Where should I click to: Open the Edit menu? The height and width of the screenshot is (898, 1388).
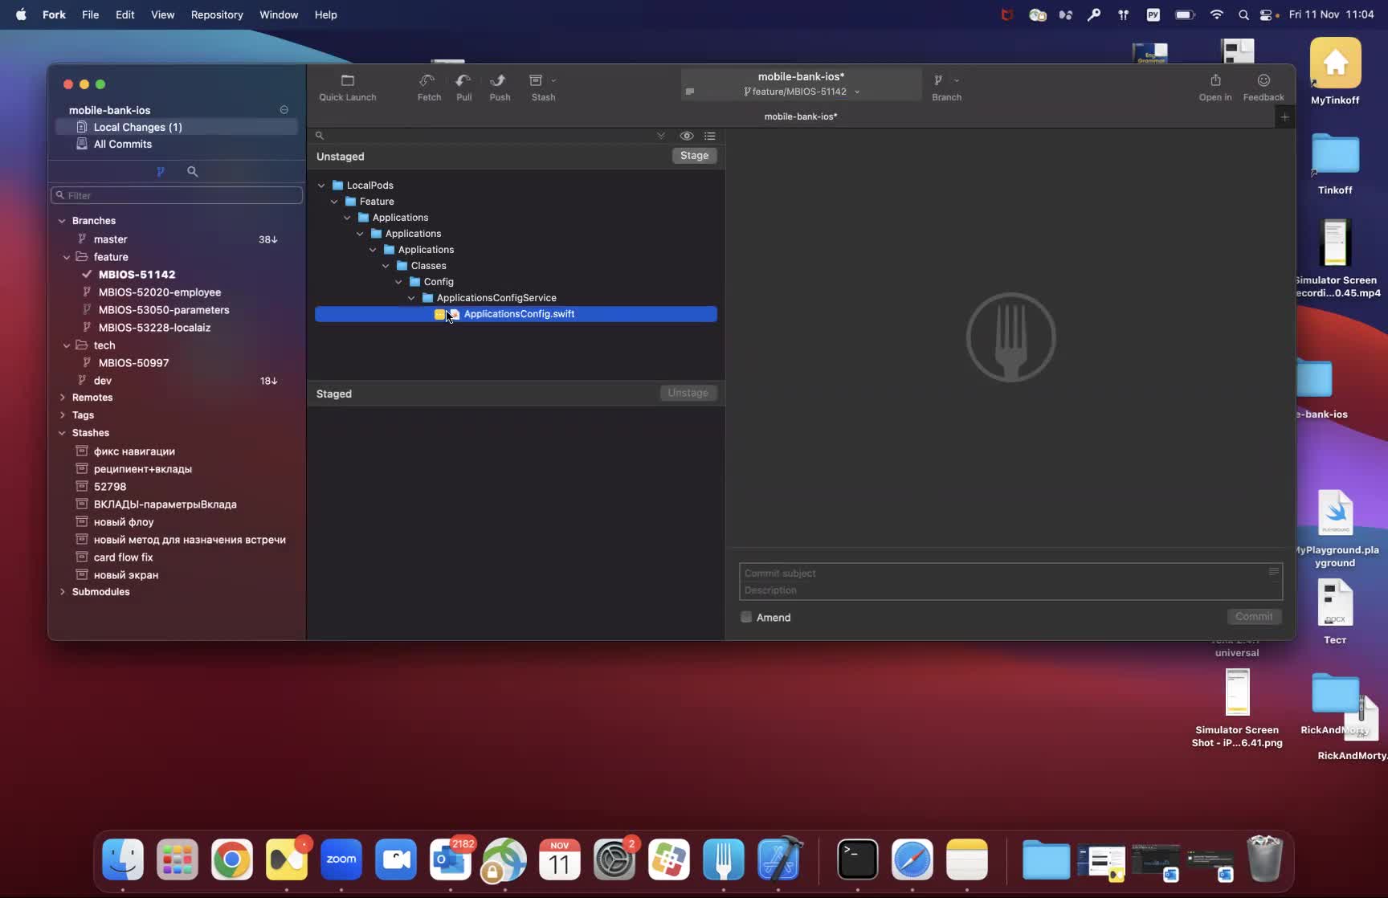125,14
